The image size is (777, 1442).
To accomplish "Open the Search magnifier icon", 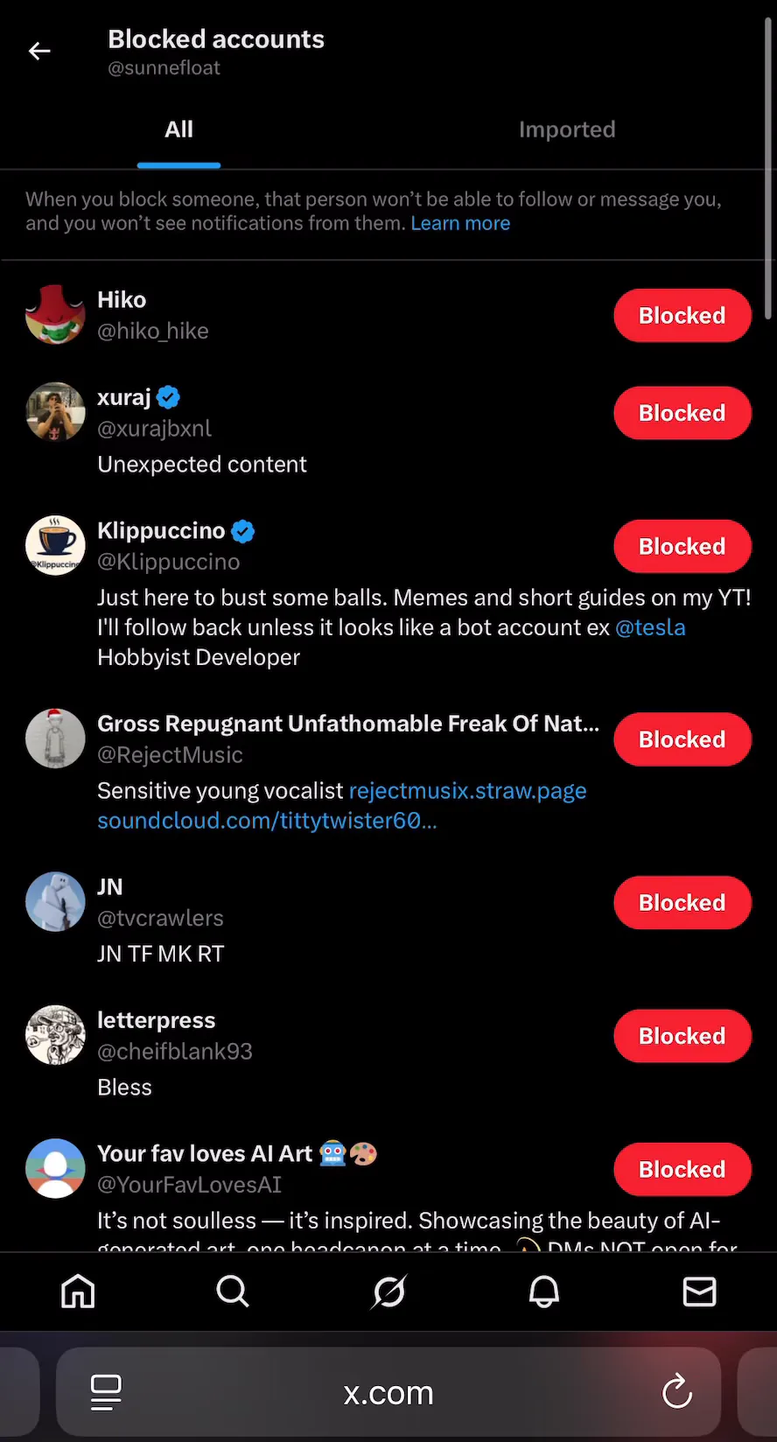I will 233,1291.
